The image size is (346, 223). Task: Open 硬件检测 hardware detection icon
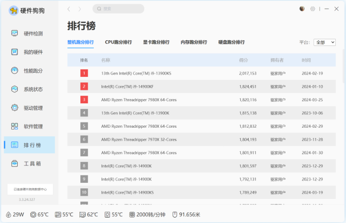(x=14, y=33)
